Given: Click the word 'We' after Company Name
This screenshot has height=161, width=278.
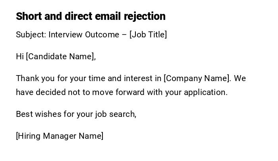Looking at the screenshot, I should [x=240, y=78].
